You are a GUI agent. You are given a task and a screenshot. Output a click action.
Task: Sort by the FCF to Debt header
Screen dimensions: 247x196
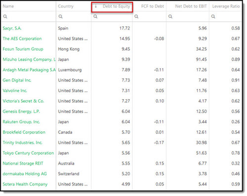pos(153,6)
